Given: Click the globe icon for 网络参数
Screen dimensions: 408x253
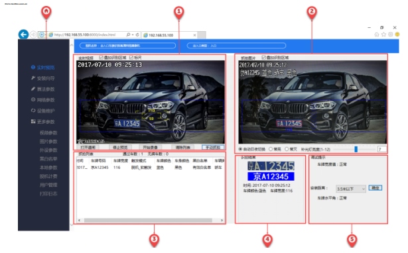Looking at the screenshot, I should (x=33, y=99).
